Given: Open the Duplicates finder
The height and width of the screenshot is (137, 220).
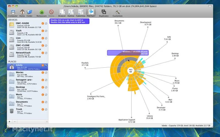Looking at the screenshot, I should (x=104, y=12).
